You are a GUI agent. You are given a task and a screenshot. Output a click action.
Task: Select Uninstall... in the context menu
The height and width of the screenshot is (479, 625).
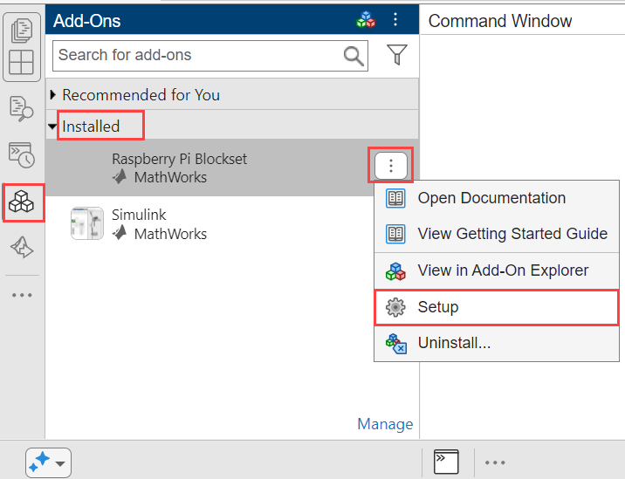coord(497,343)
